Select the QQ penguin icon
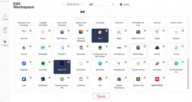 (x=100, y=79)
